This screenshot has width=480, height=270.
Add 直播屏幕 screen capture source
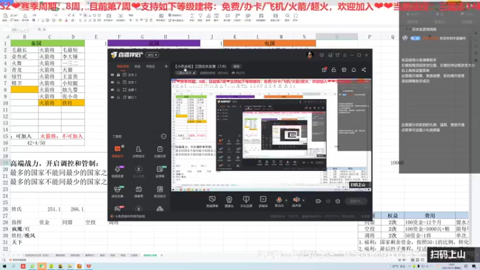(212, 202)
